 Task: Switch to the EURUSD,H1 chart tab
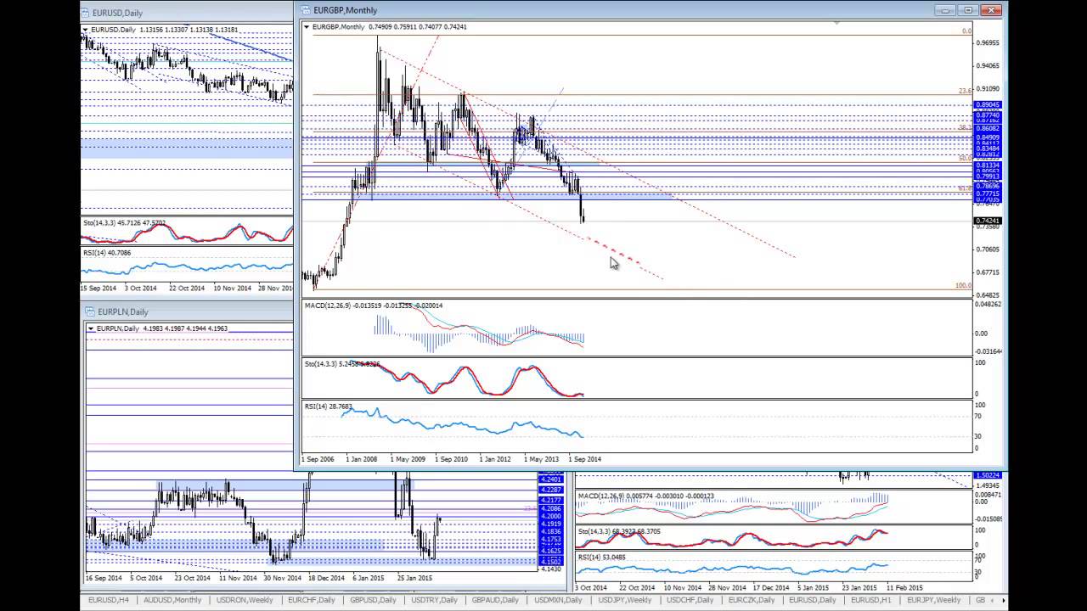872,600
